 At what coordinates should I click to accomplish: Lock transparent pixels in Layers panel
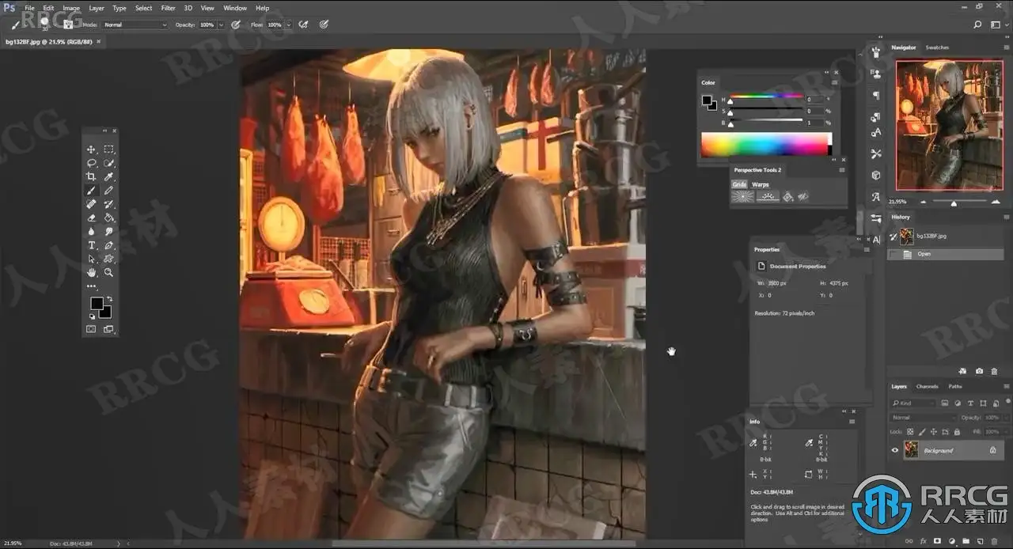click(x=910, y=432)
